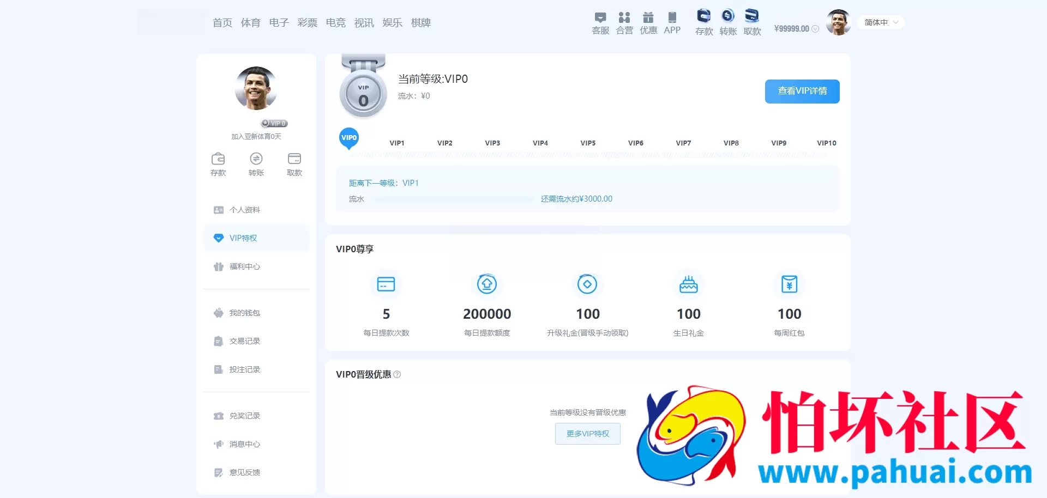Screen dimensions: 1047x498
Task: Open 投注记录 in the sidebar
Action: coord(256,369)
